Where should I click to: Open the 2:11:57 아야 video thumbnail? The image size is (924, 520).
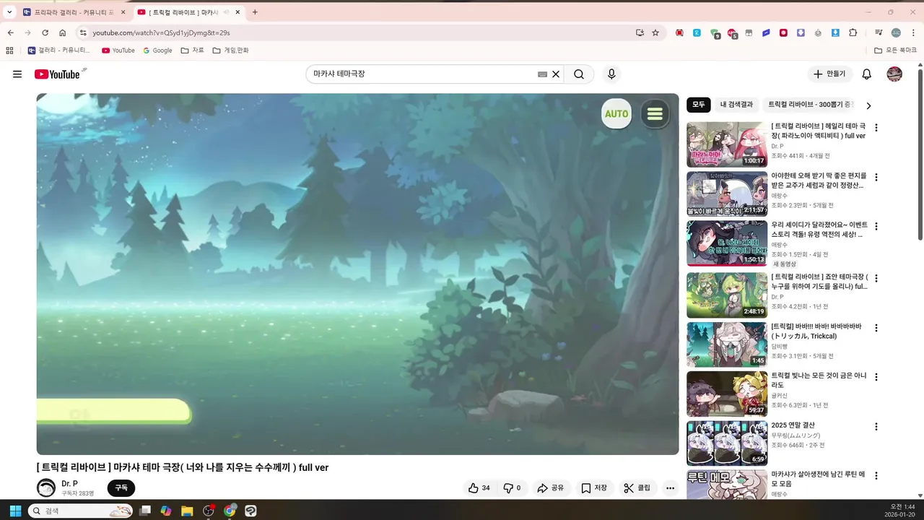[x=727, y=194]
